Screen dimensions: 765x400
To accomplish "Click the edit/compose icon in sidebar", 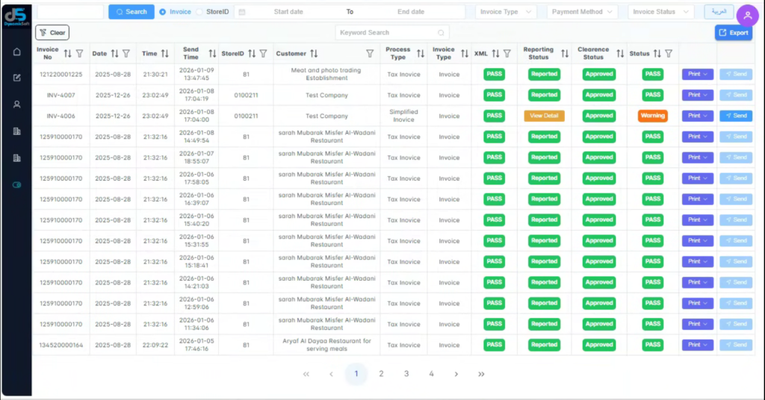I will click(16, 78).
